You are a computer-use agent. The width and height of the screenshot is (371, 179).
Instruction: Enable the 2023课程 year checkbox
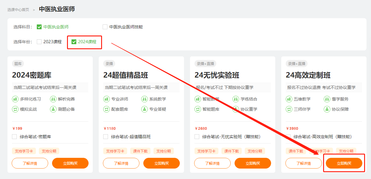click(x=39, y=42)
